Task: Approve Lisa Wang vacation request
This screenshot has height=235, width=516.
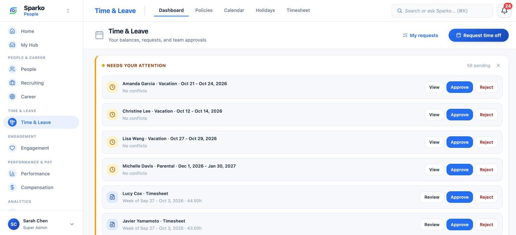Action: tap(460, 142)
